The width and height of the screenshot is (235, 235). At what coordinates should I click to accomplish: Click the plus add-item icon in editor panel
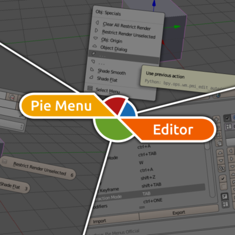pyautogui.click(x=216, y=119)
